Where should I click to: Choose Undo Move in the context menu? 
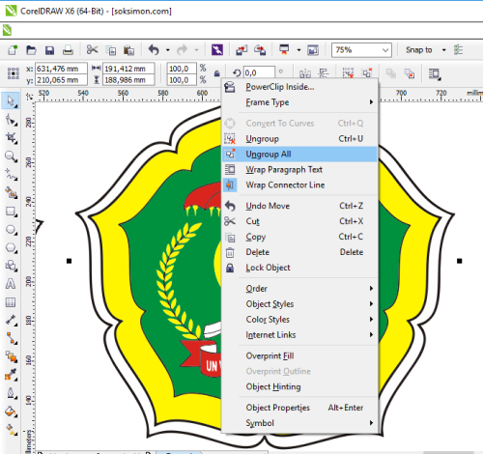299,206
